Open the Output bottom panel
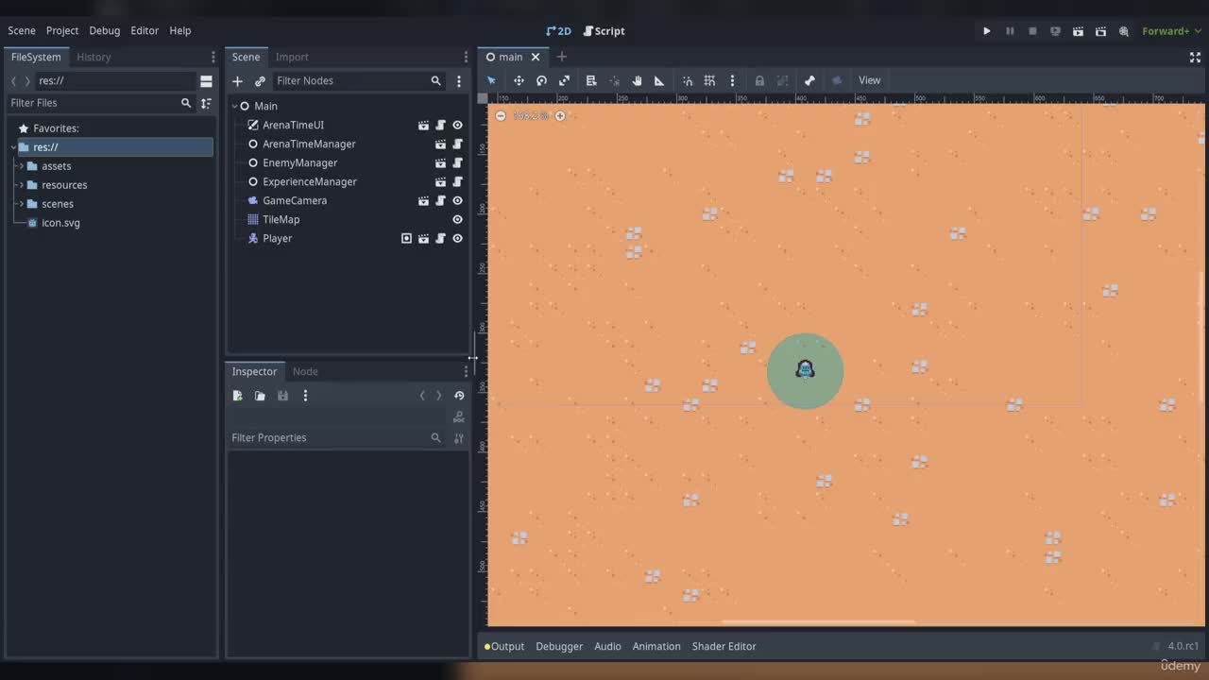The height and width of the screenshot is (680, 1209). tap(504, 646)
